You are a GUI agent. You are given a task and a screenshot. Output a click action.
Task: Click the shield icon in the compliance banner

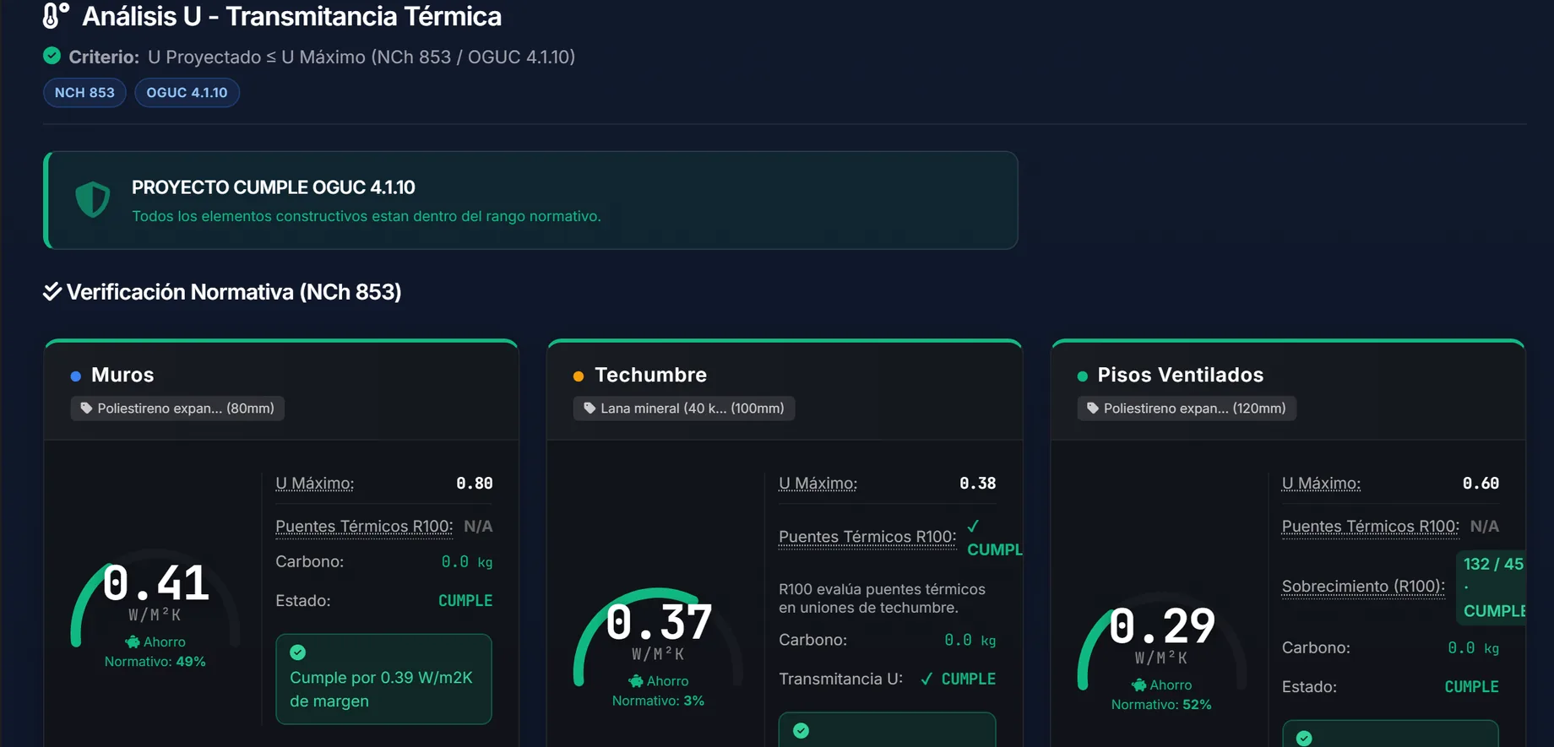(93, 200)
